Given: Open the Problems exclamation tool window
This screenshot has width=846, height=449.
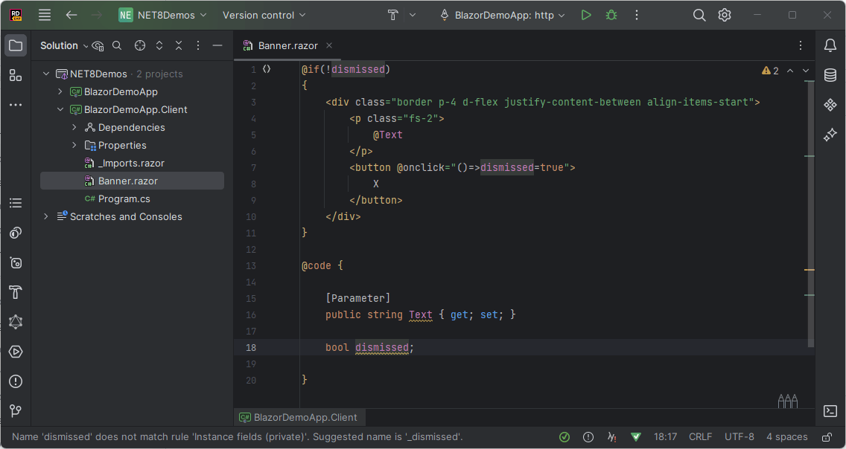Looking at the screenshot, I should 16,381.
